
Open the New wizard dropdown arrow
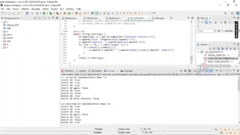[6, 13]
